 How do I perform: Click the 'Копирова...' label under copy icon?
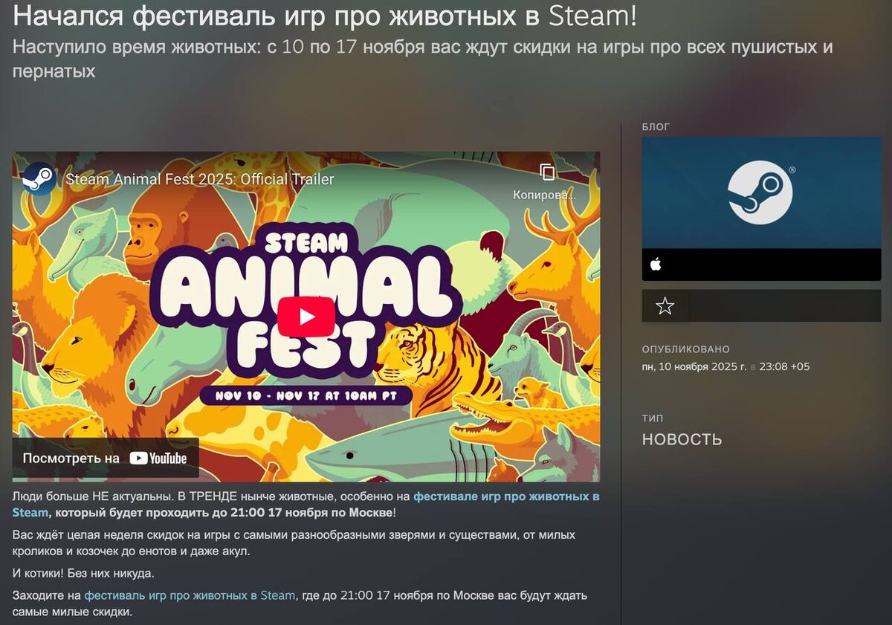pyautogui.click(x=544, y=195)
